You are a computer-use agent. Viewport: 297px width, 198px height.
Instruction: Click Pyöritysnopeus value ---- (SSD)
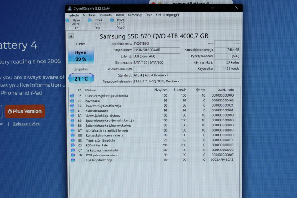click(227, 56)
